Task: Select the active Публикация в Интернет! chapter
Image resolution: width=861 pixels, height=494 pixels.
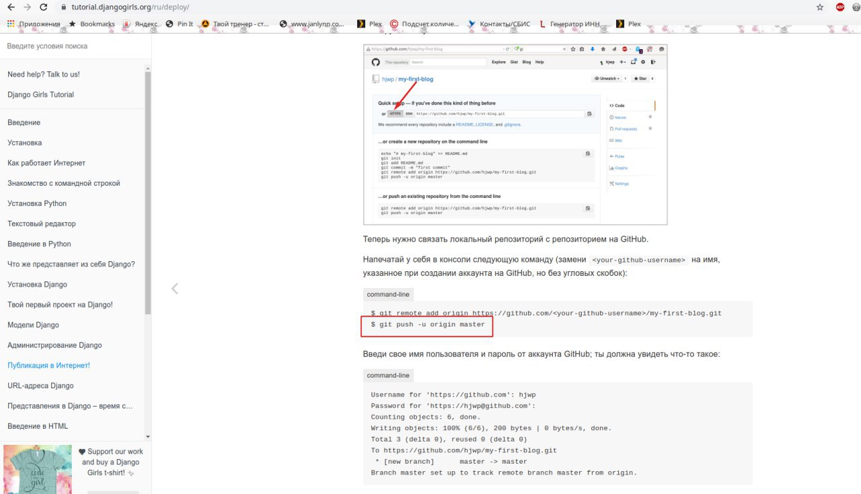Action: pyautogui.click(x=48, y=365)
